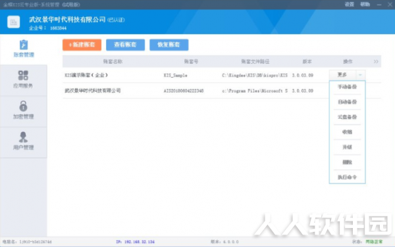Click the 操作 column header
395x247 pixels.
pyautogui.click(x=348, y=62)
